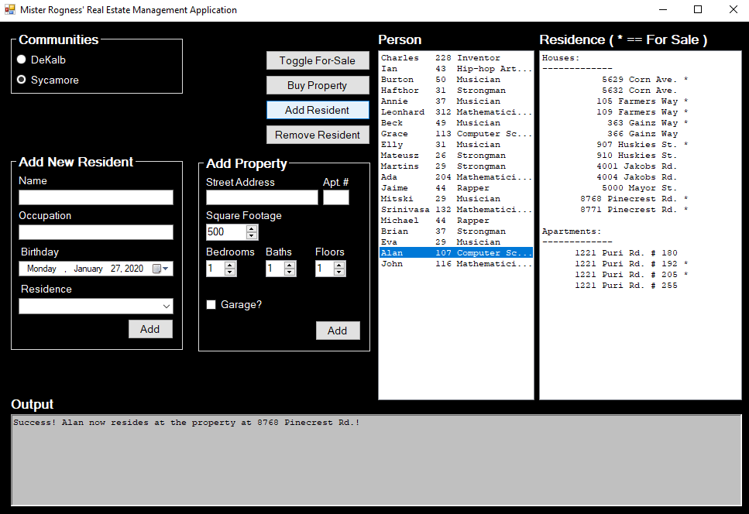This screenshot has width=749, height=514.
Task: Increase the Square Footage spinner value
Action: point(252,228)
